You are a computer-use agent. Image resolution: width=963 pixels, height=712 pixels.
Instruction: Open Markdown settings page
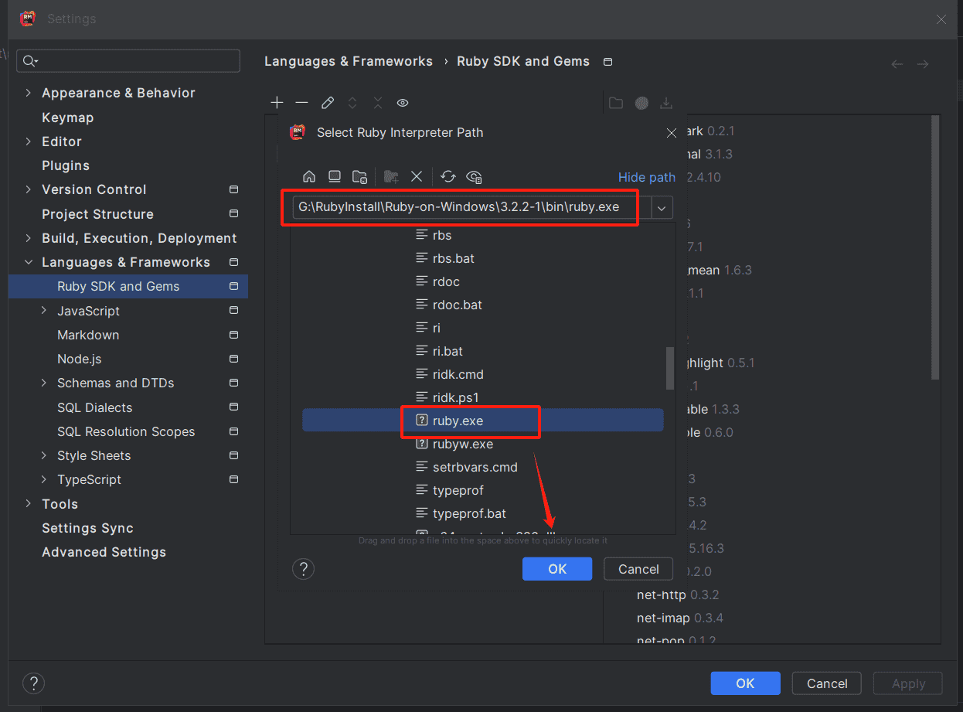pyautogui.click(x=88, y=335)
